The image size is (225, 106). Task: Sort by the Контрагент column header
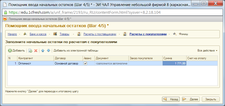point(36,58)
